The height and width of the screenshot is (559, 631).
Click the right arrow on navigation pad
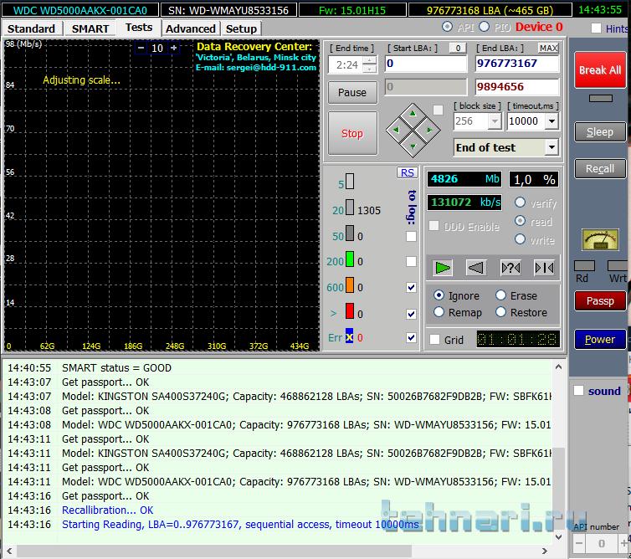coord(428,130)
